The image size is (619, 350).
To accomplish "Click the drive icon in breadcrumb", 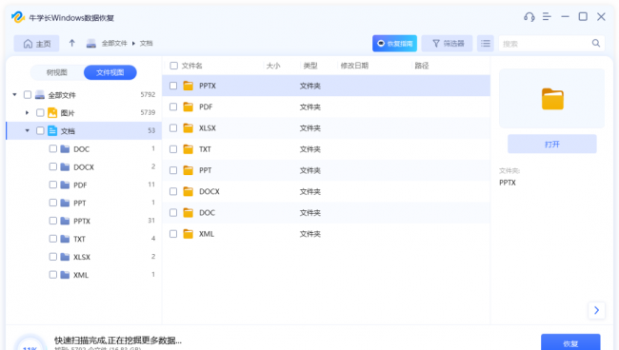I will coord(91,44).
